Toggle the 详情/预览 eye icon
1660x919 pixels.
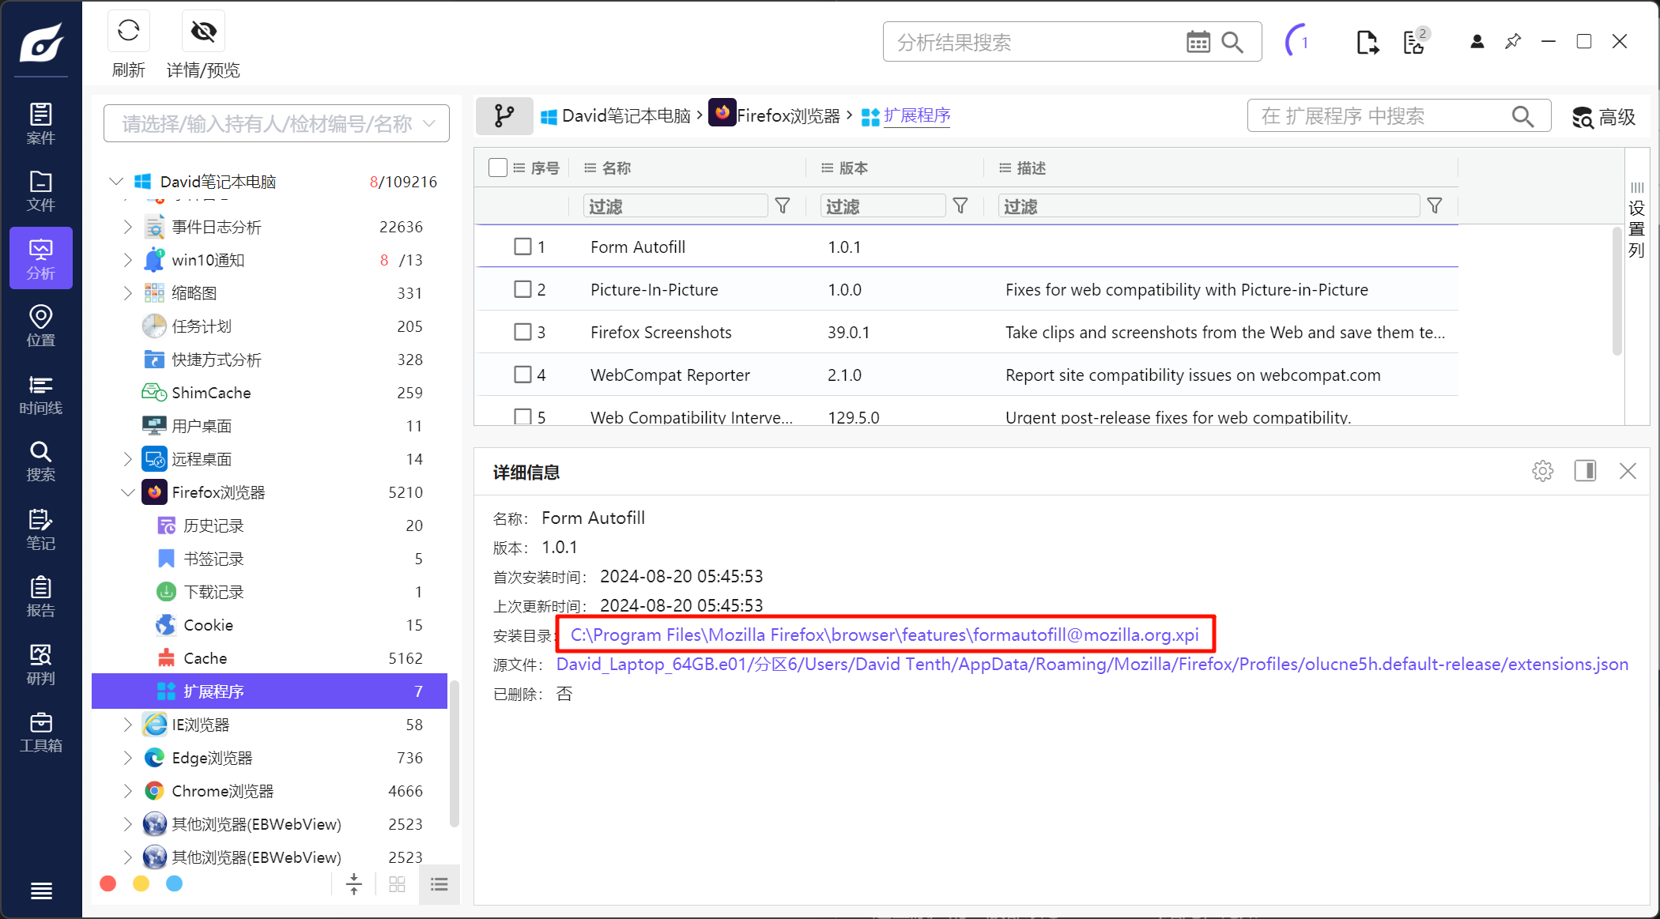click(203, 32)
